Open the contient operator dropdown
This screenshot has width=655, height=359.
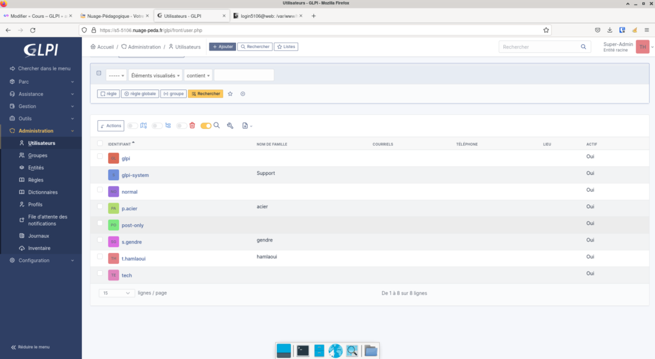[x=198, y=75]
